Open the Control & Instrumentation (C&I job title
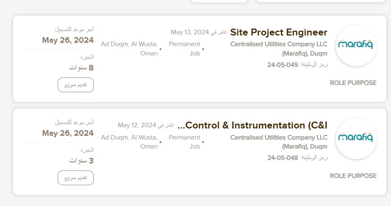Image resolution: width=391 pixels, height=206 pixels. [252, 125]
